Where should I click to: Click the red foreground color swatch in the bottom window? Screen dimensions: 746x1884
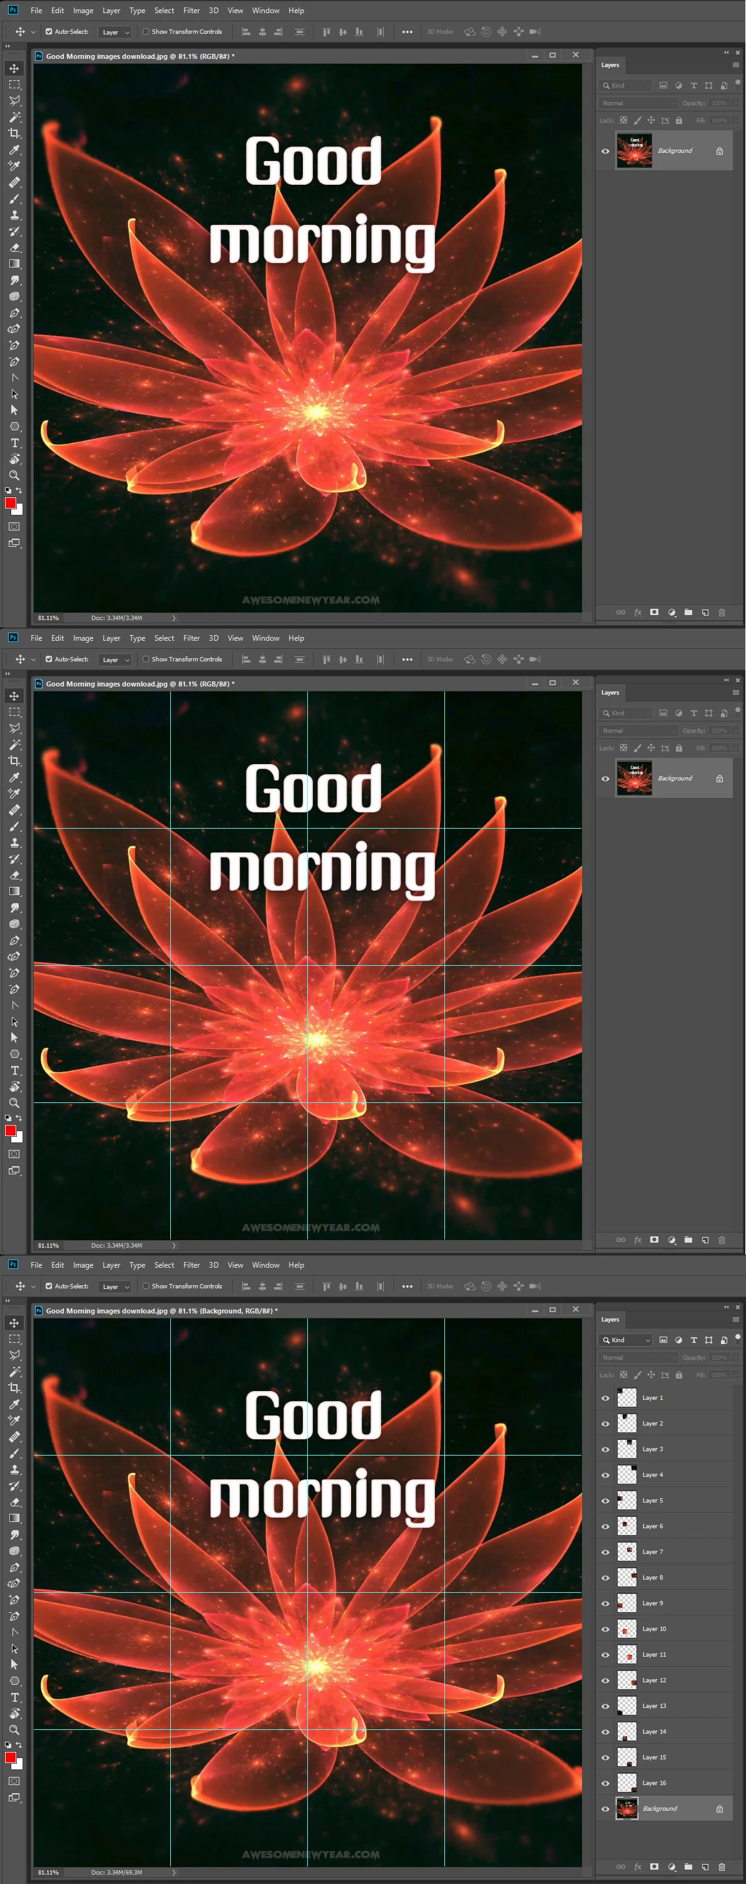[x=10, y=1757]
